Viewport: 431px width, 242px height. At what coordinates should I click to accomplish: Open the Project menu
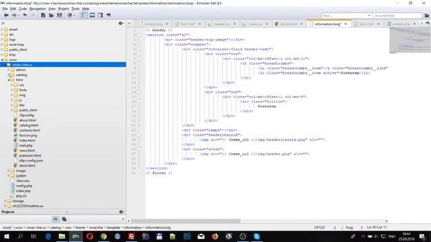point(63,9)
